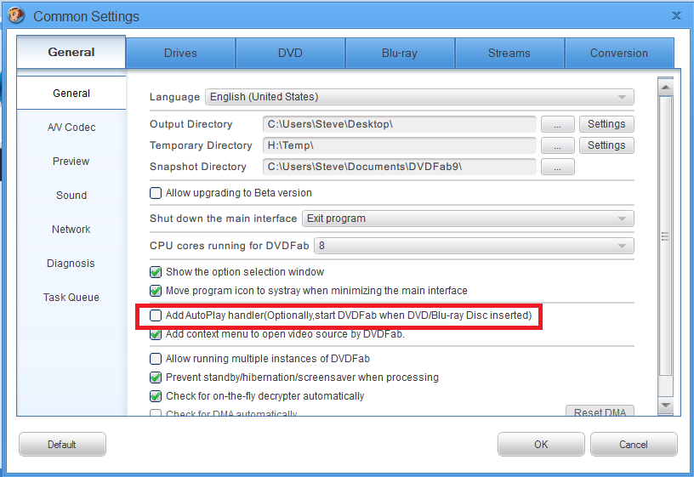The height and width of the screenshot is (477, 694).
Task: Go to the Diagnosis section
Action: [71, 264]
